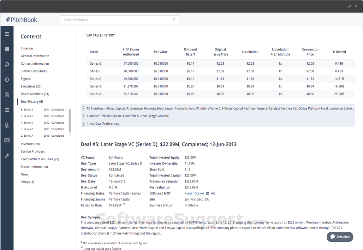Start a Live chat session
Screen dimensions: 363x250
340,237
